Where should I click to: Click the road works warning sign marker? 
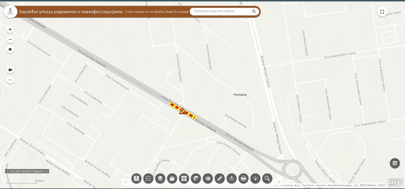point(182,111)
